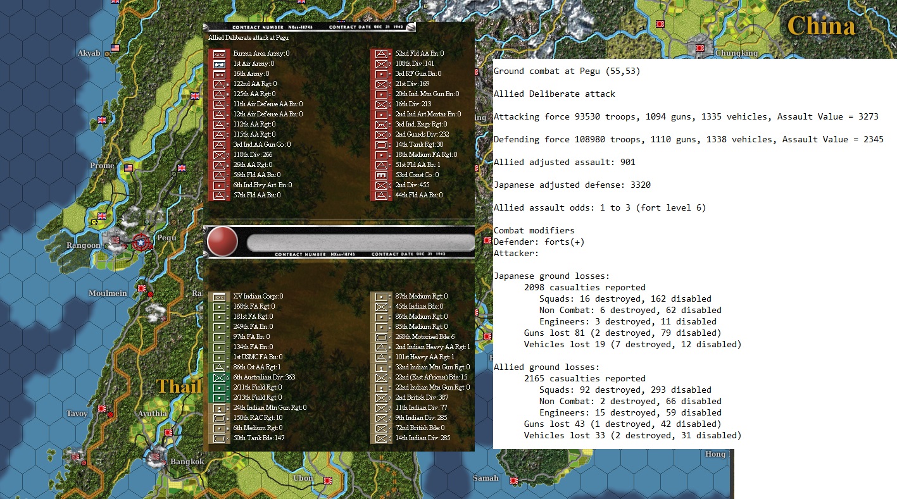
Task: Click the Japanese flag marker next to Ubon
Action: [328, 481]
